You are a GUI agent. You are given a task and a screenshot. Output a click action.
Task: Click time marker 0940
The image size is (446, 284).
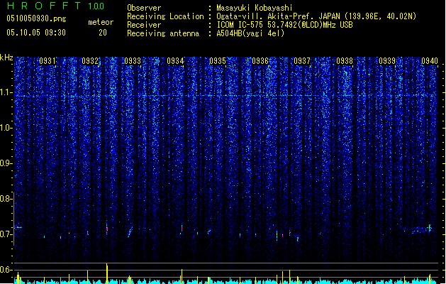click(x=430, y=61)
